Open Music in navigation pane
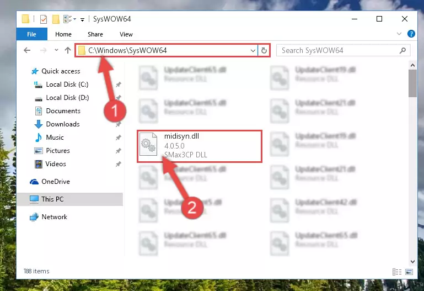Screen dimensions: 424x291 55,137
